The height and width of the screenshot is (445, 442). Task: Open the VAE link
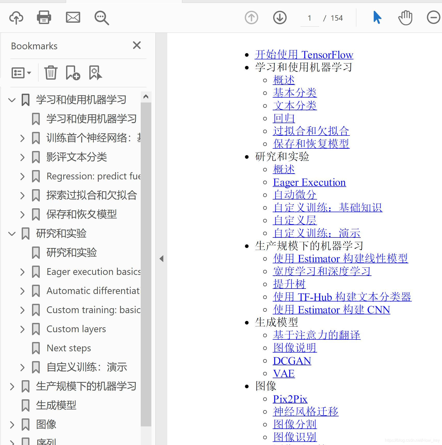point(284,374)
